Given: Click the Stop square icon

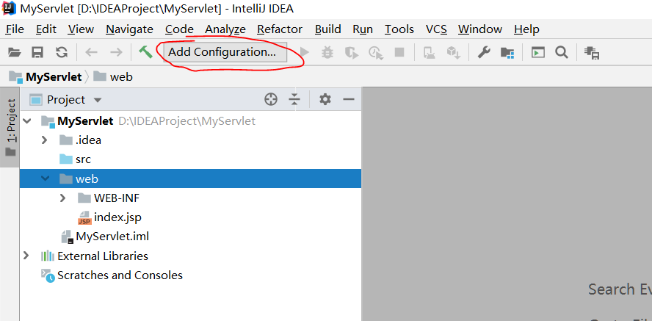Looking at the screenshot, I should pos(399,52).
